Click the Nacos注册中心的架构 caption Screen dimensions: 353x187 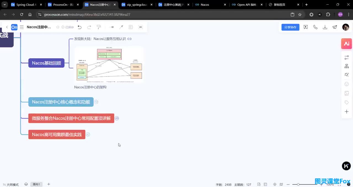coord(90,87)
